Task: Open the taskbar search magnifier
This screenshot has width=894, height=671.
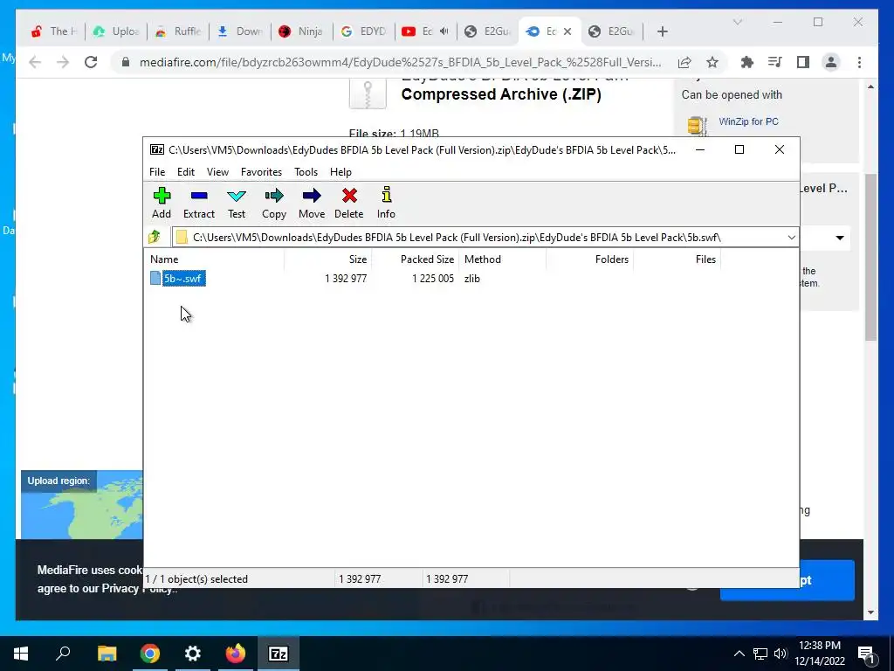Action: 63,654
